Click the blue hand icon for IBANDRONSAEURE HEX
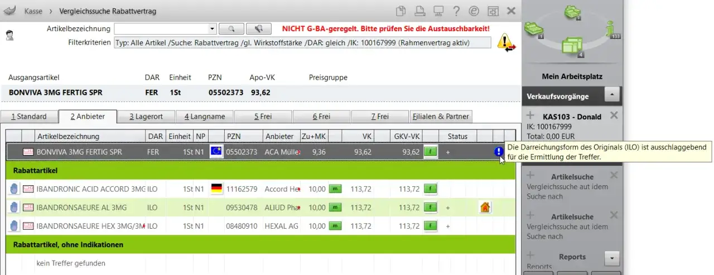The width and height of the screenshot is (714, 275). tap(13, 226)
